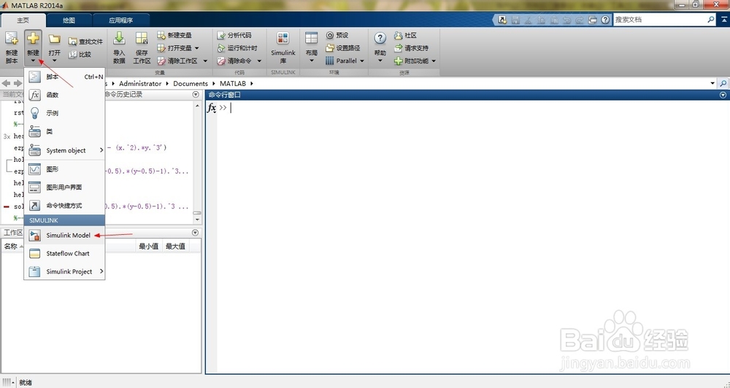This screenshot has width=730, height=388.
Task: Click 查找文件 (Find Files) button
Action: coord(85,42)
